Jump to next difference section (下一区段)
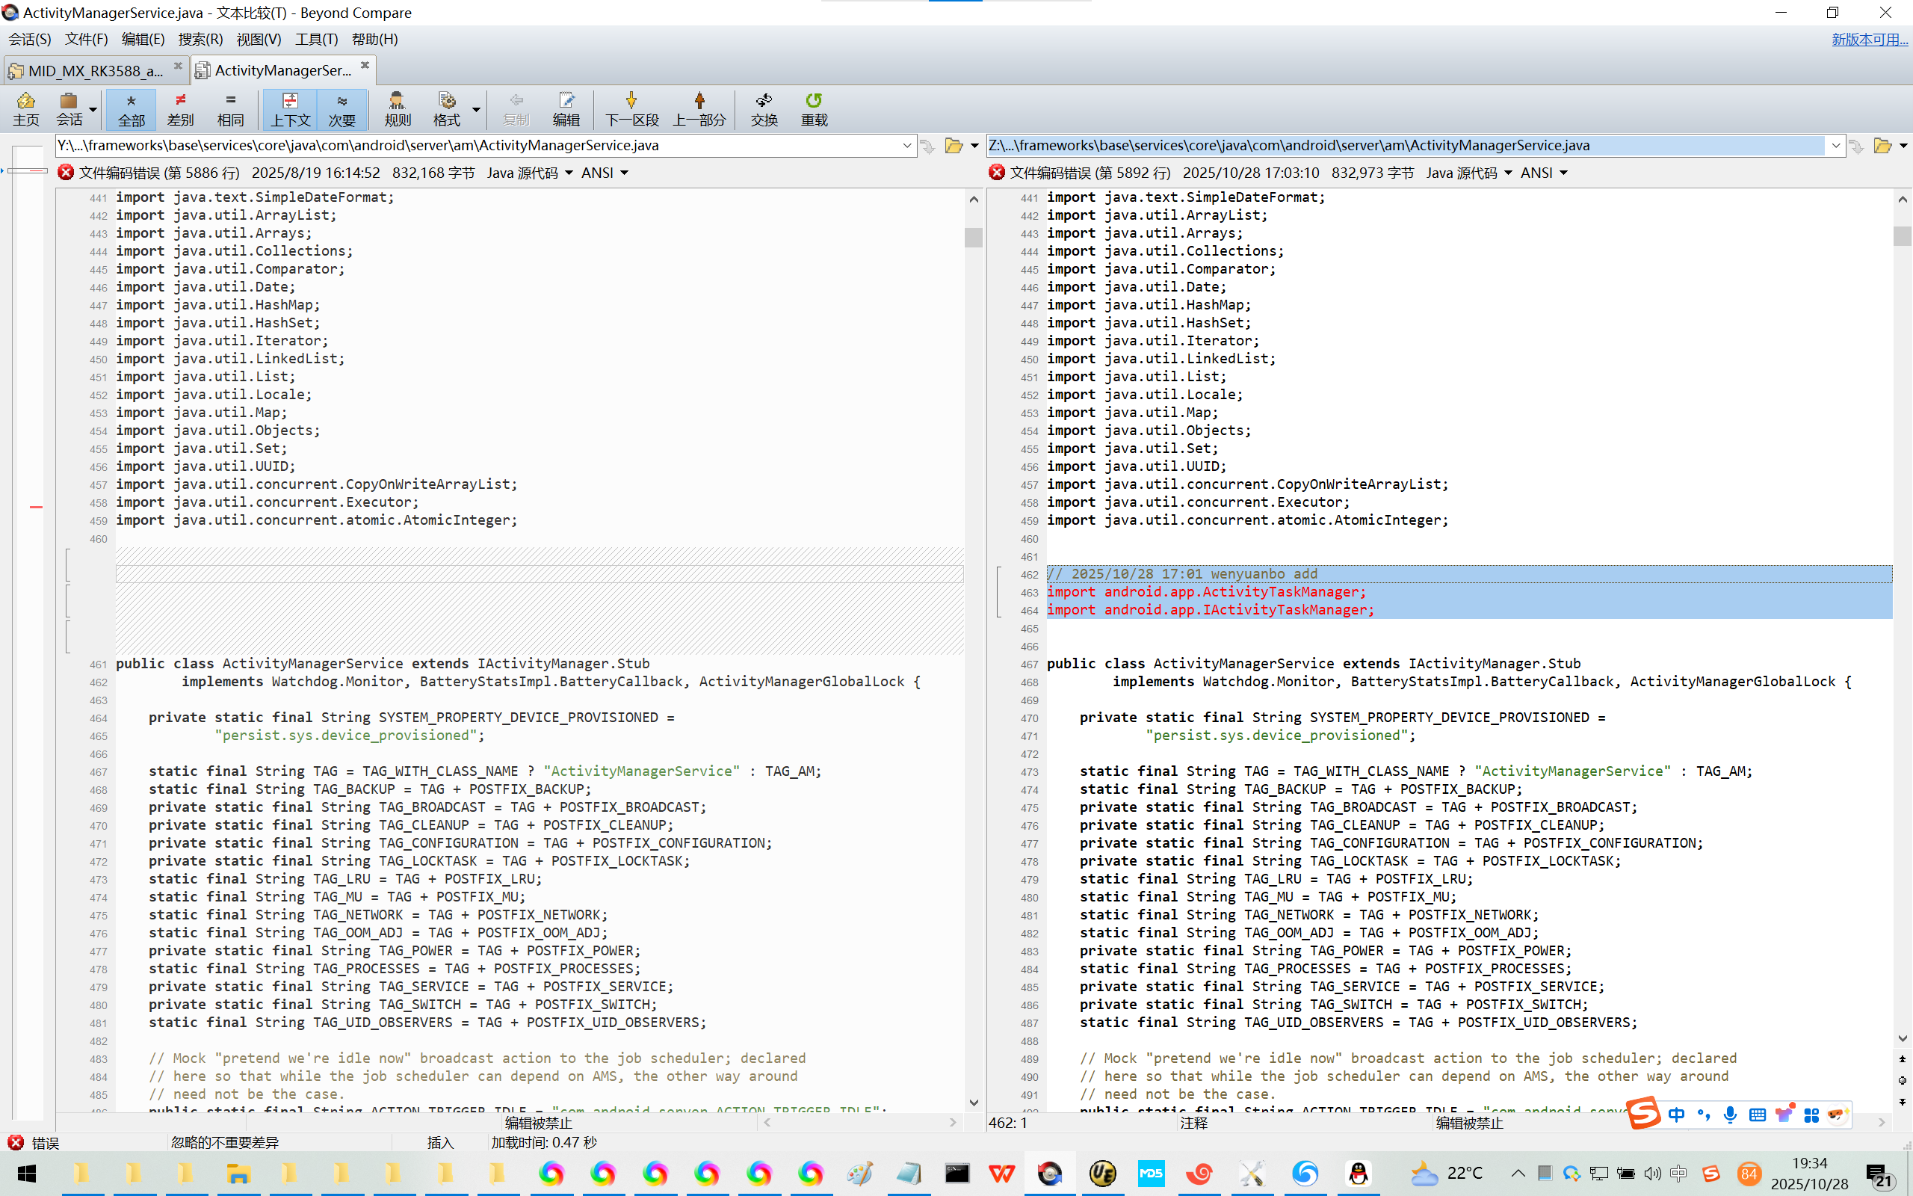 click(631, 109)
